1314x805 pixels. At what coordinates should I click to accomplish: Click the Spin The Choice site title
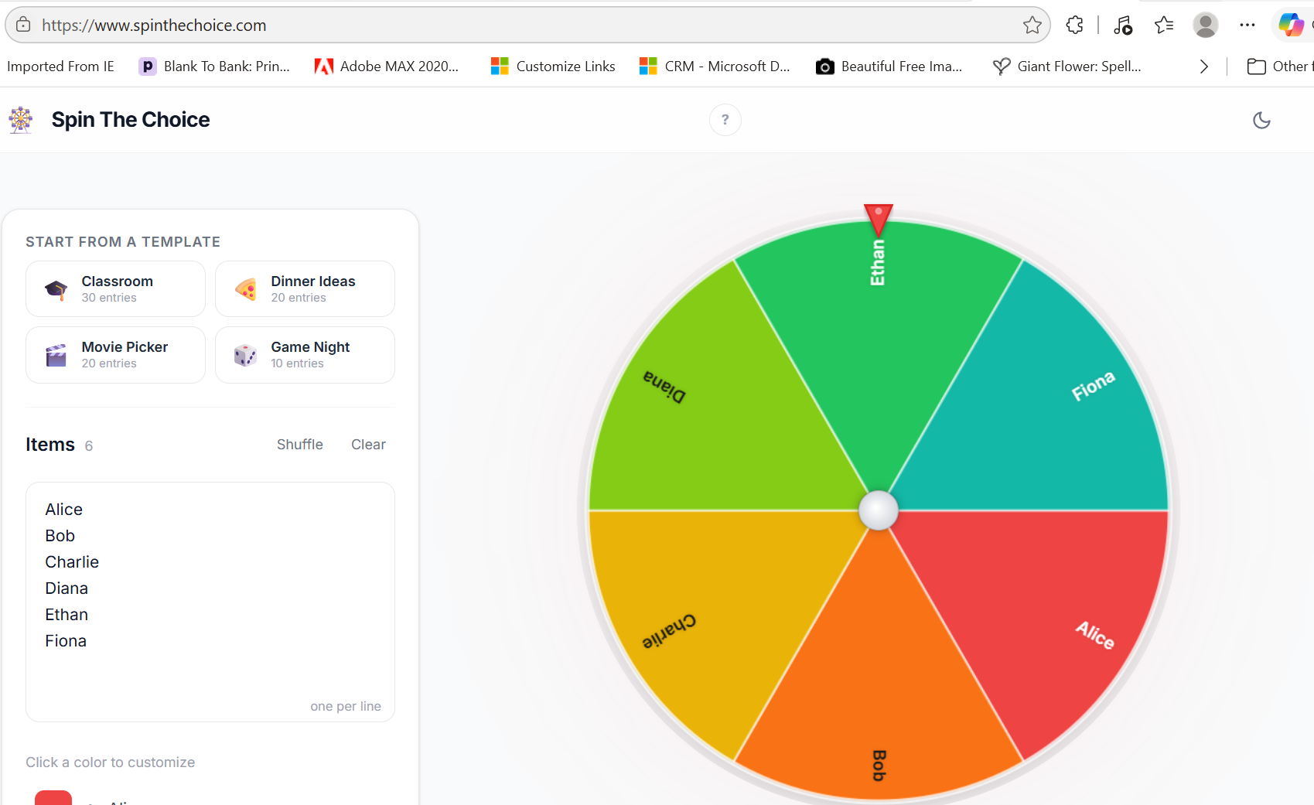click(x=131, y=120)
